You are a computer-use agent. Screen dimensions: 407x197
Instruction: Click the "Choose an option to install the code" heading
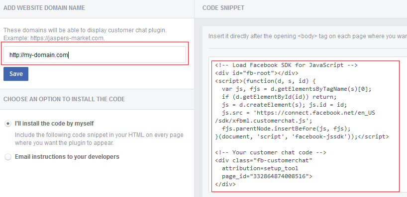coord(64,99)
